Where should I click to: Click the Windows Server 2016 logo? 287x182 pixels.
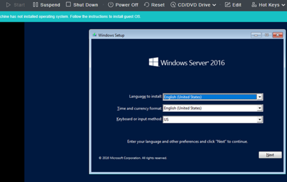(x=154, y=62)
